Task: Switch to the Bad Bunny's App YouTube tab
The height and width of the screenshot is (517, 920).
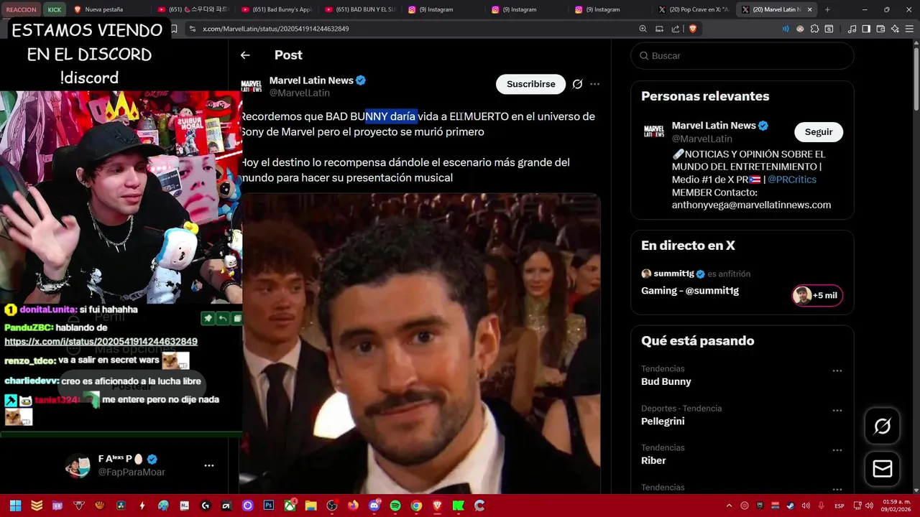Action: tap(277, 9)
